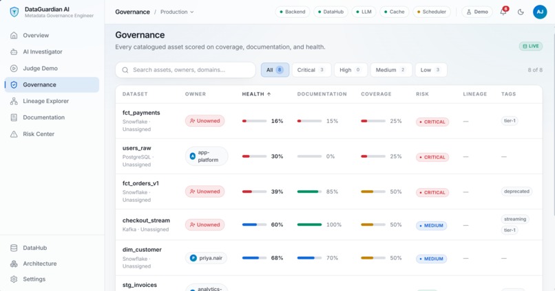Click the Overview home icon

(x=14, y=35)
